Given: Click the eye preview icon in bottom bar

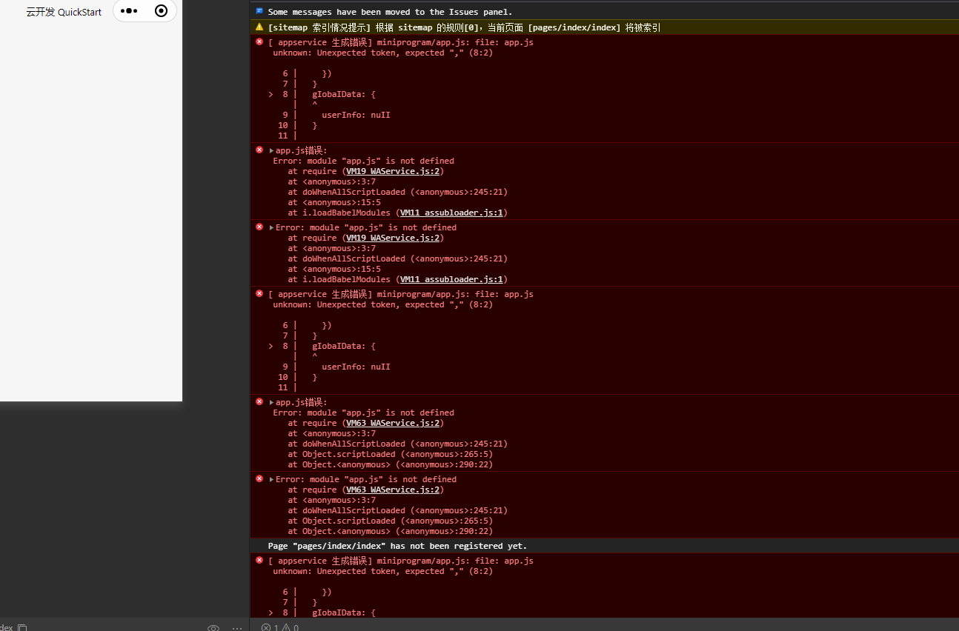Looking at the screenshot, I should pos(213,627).
